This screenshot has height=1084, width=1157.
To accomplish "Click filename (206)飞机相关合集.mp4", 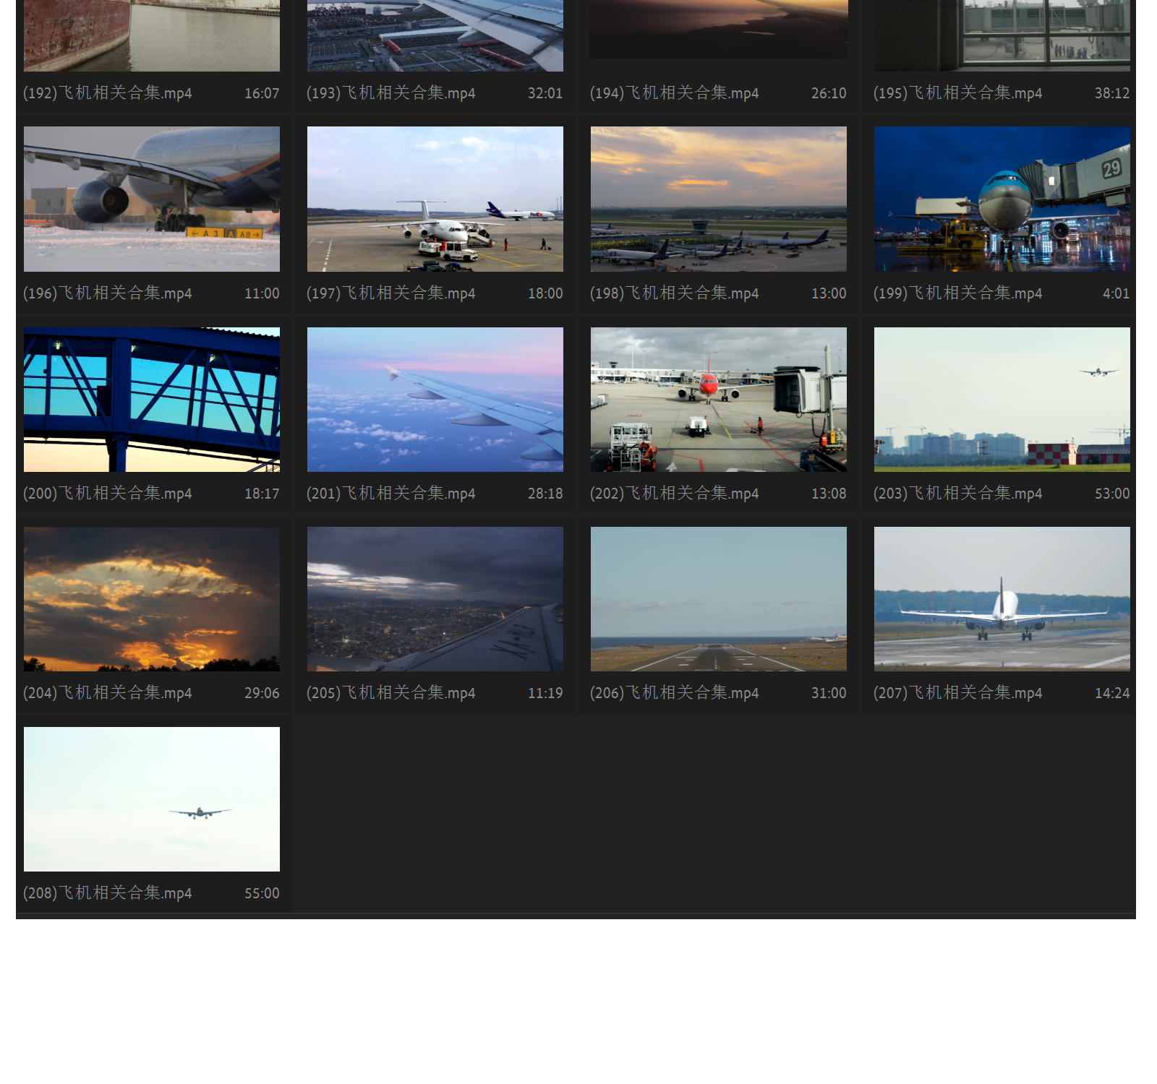I will click(x=675, y=693).
